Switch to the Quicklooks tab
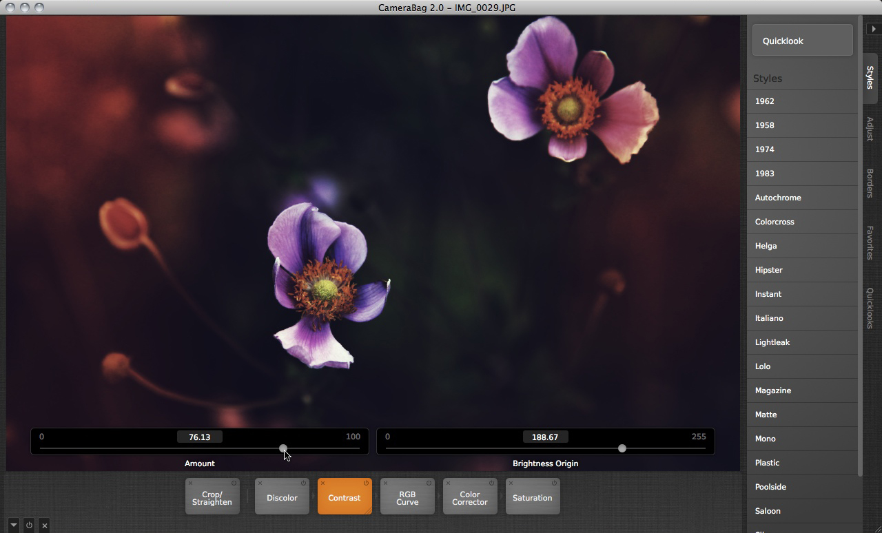882x533 pixels. (870, 308)
